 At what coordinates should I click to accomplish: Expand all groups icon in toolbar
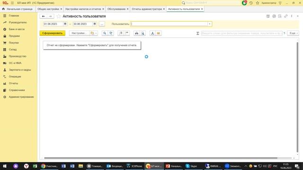tap(121, 33)
